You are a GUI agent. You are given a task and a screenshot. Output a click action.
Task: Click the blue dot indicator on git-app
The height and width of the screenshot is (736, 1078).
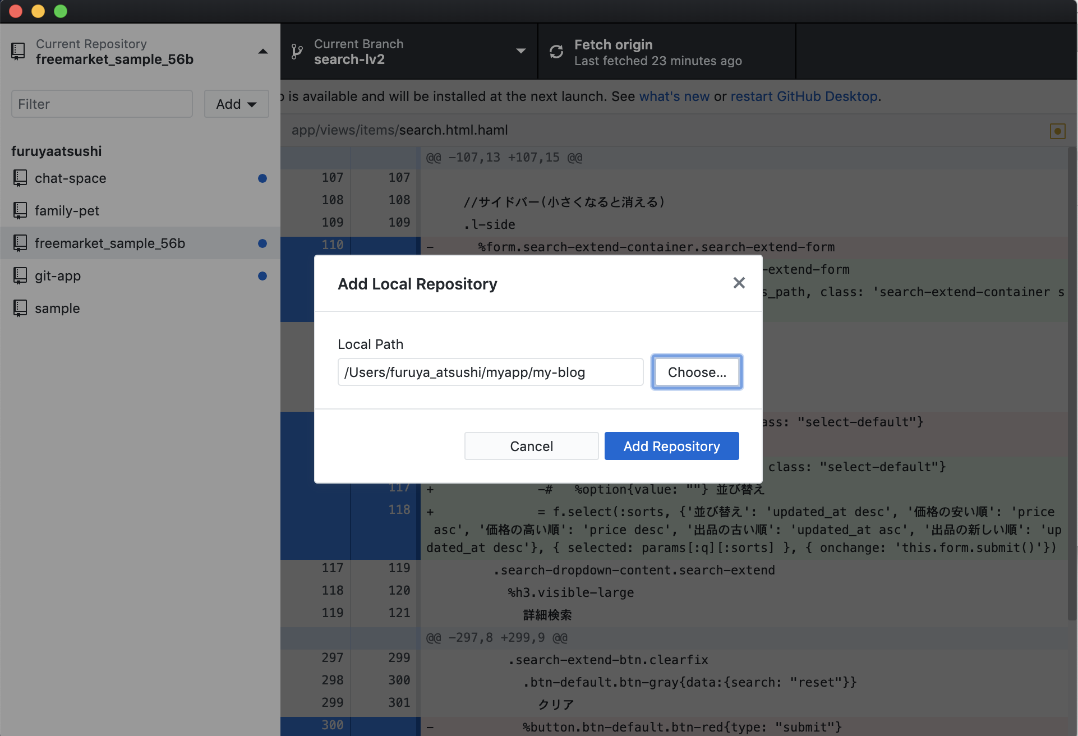[261, 275]
